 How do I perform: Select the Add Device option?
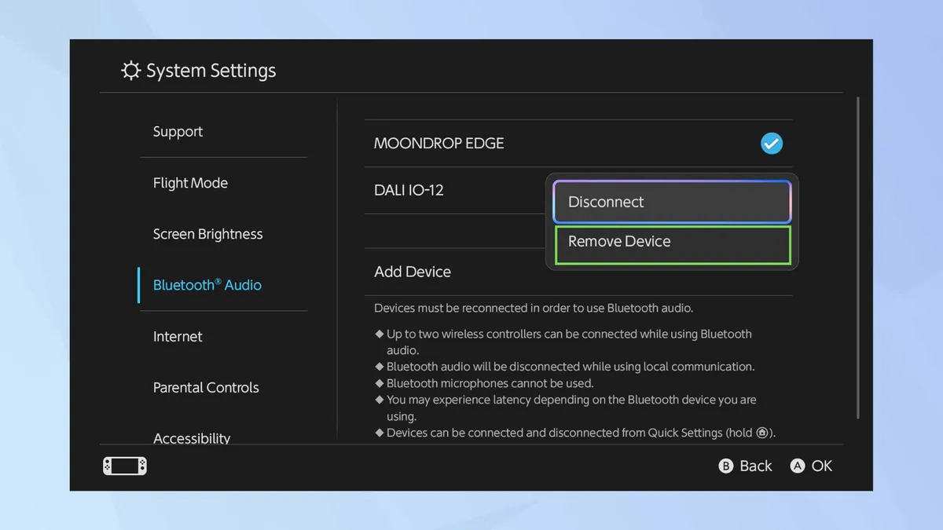(413, 272)
